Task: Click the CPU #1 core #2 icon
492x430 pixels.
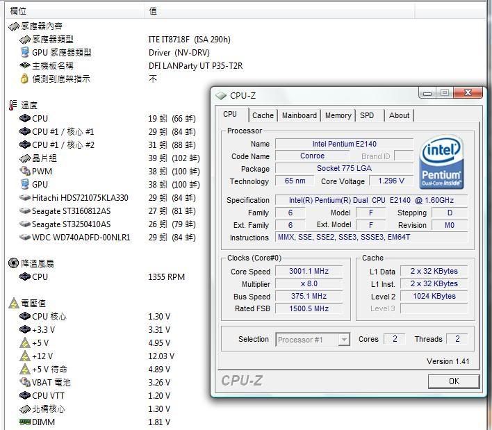Action: [25, 144]
